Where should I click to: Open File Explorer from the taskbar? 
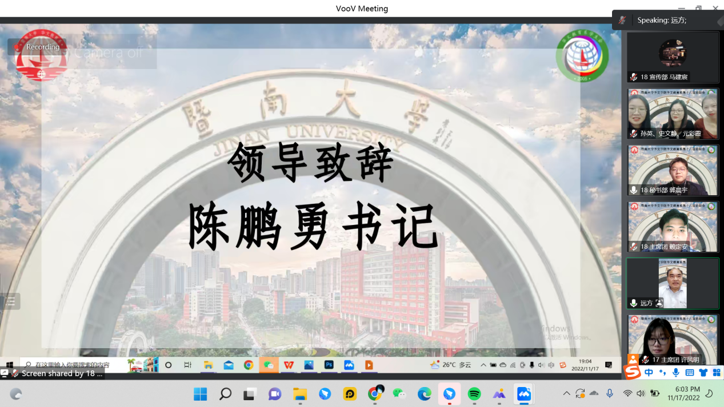(300, 394)
